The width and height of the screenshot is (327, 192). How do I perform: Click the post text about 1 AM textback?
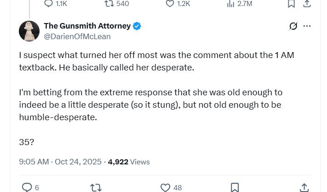156,61
